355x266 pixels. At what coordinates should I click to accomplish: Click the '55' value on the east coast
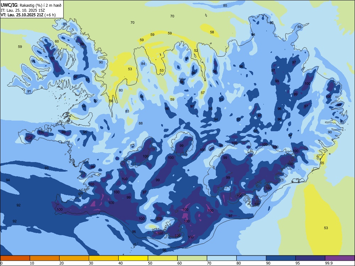[x=322, y=163]
